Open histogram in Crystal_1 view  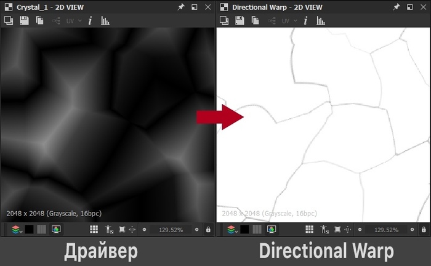tap(105, 20)
